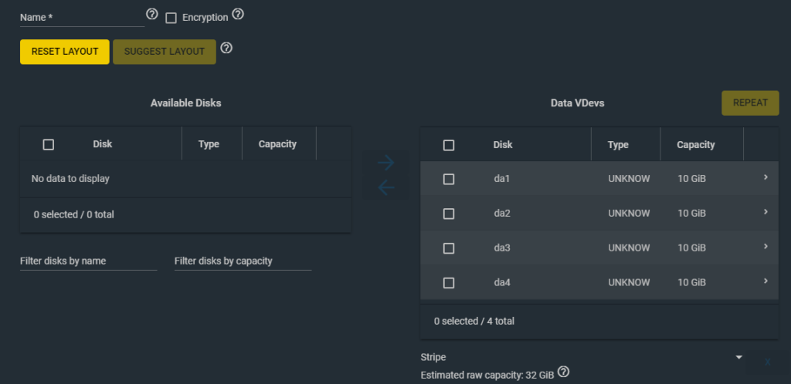Click the help icon next to Name field
791x384 pixels.
(152, 14)
